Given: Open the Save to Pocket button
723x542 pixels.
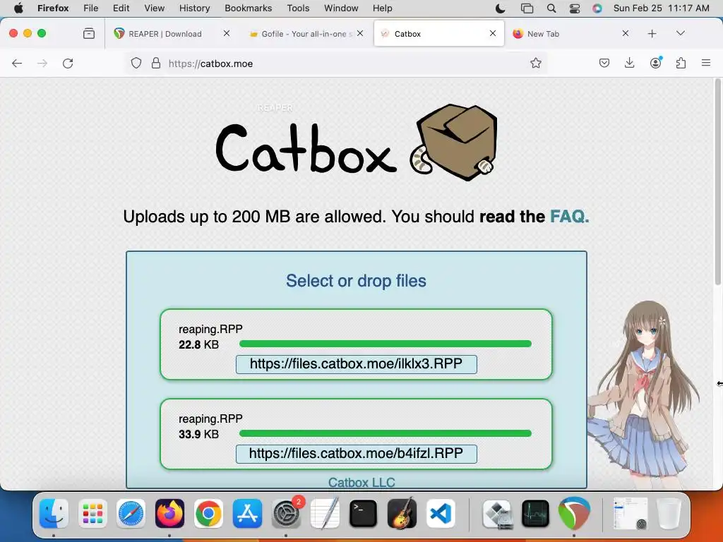Looking at the screenshot, I should pyautogui.click(x=604, y=63).
